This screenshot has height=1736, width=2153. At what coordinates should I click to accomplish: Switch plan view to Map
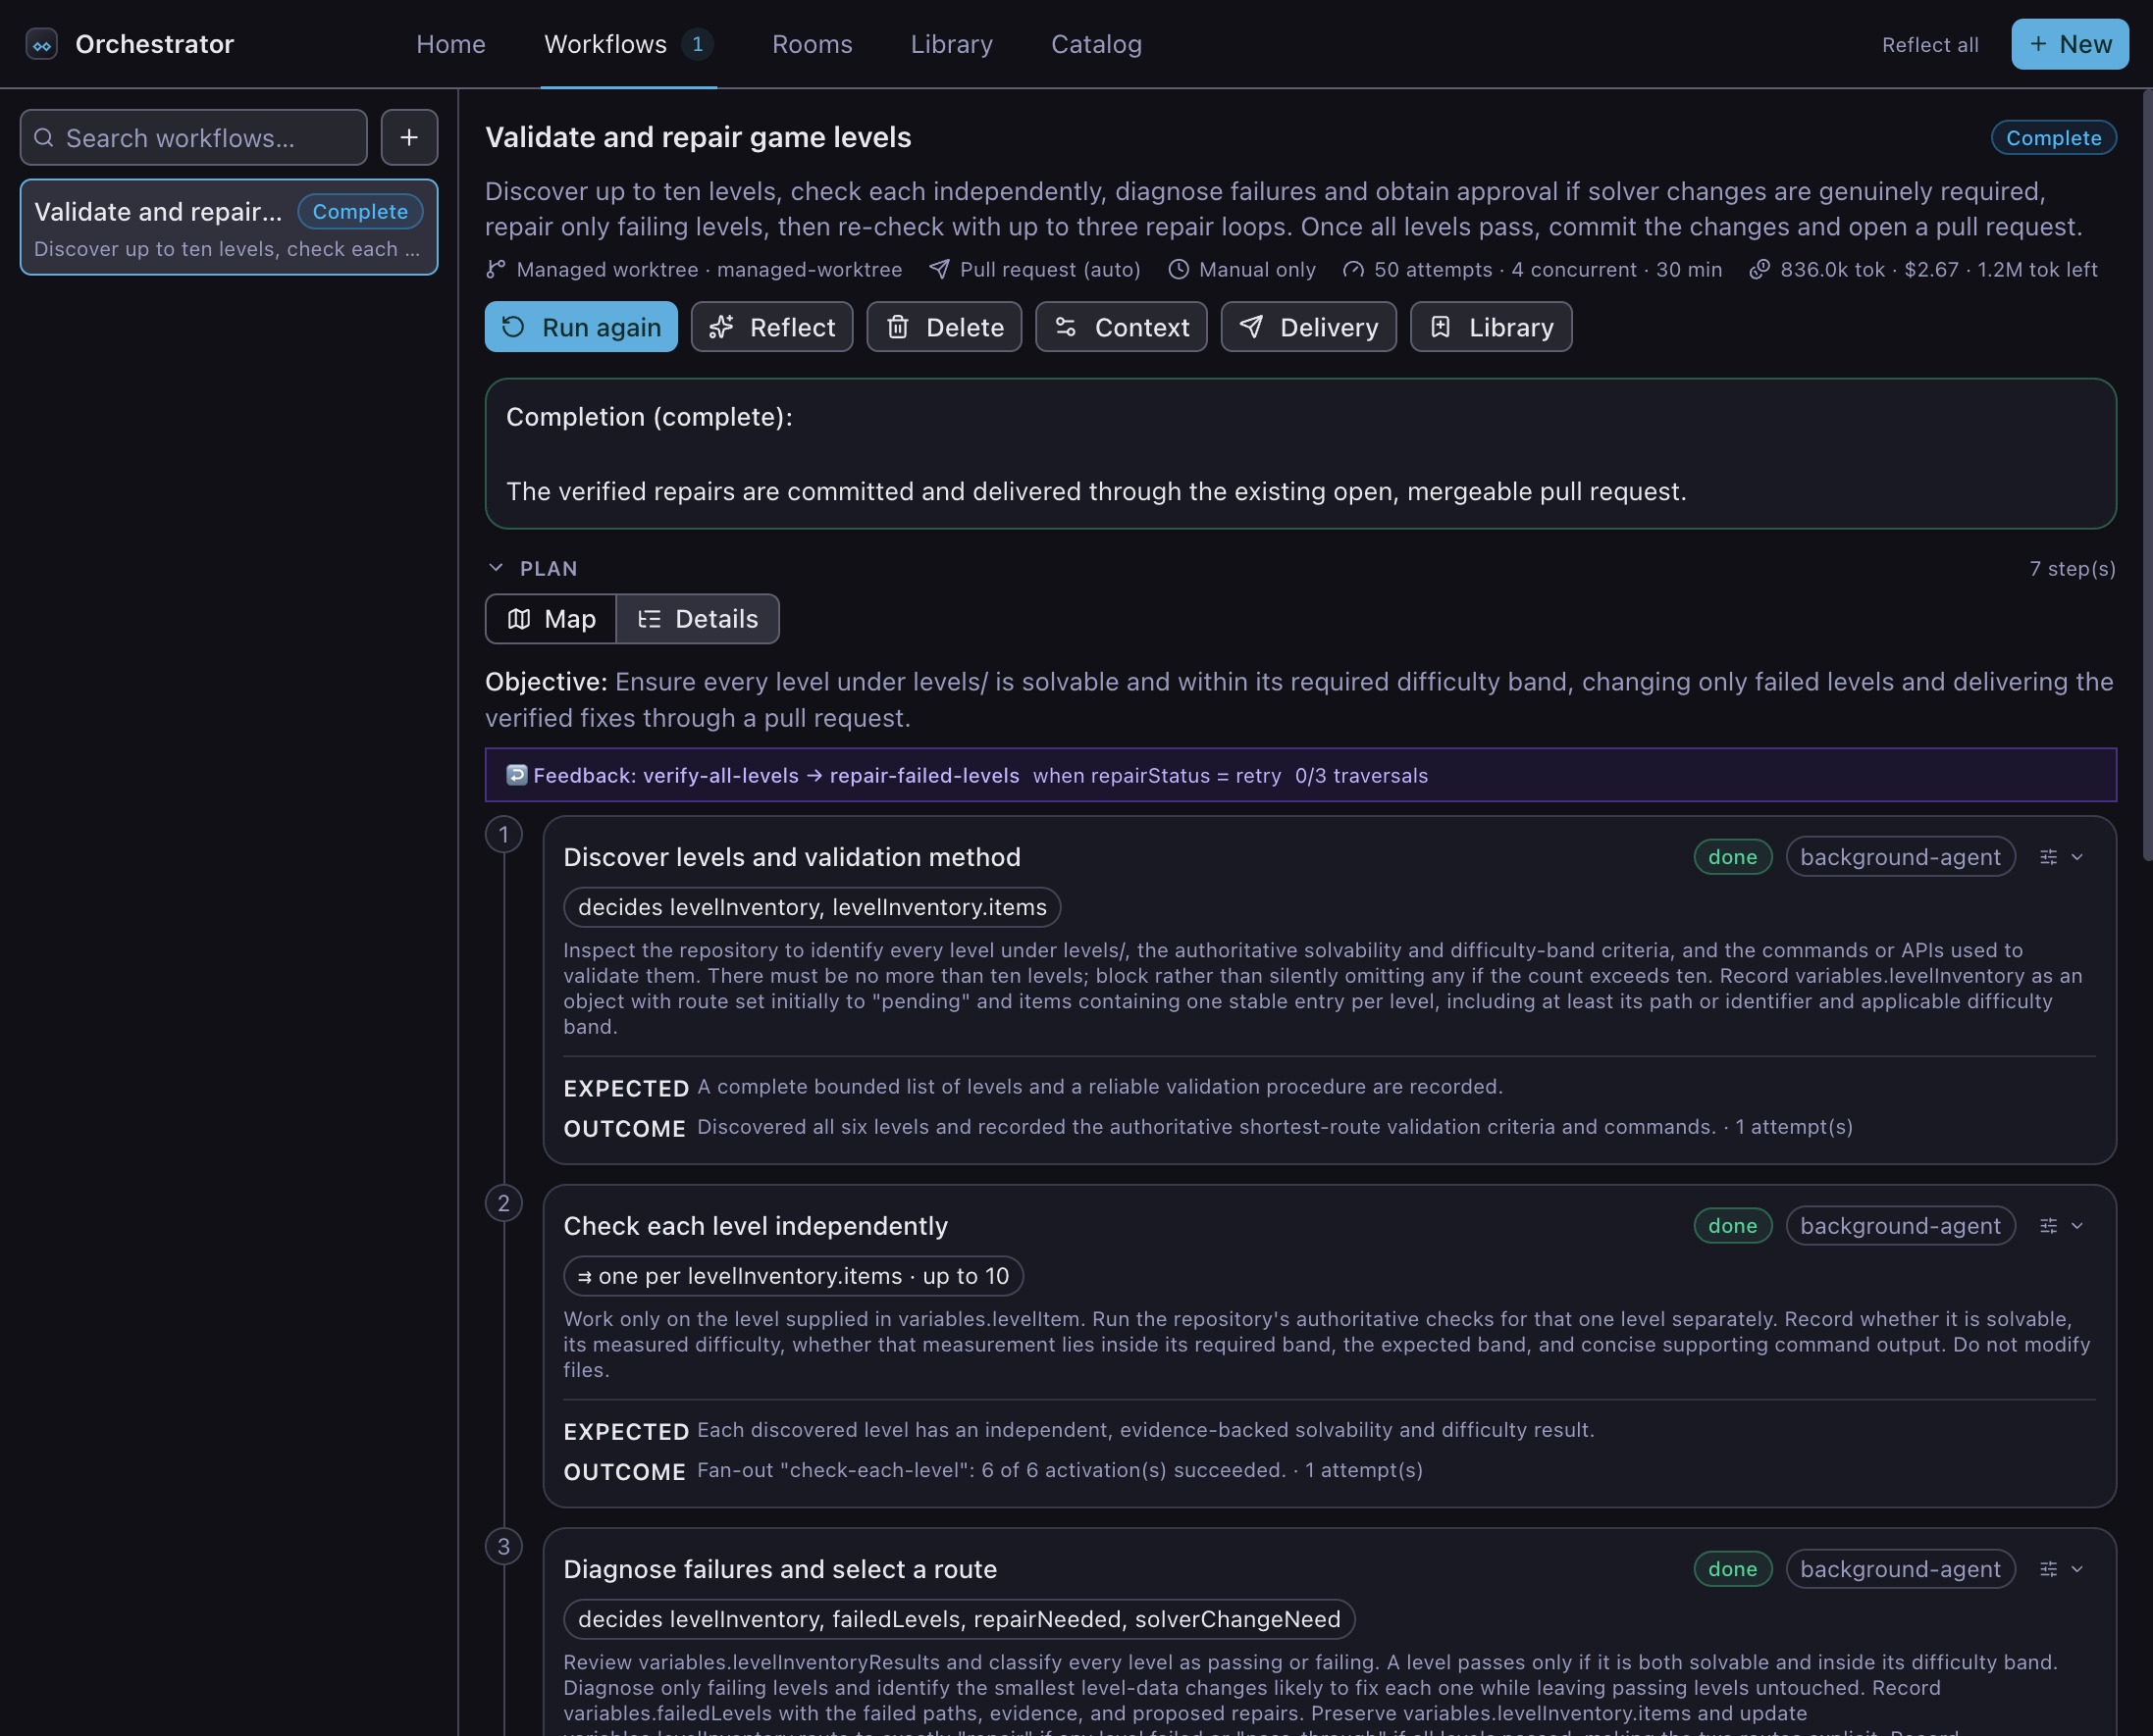pos(551,619)
